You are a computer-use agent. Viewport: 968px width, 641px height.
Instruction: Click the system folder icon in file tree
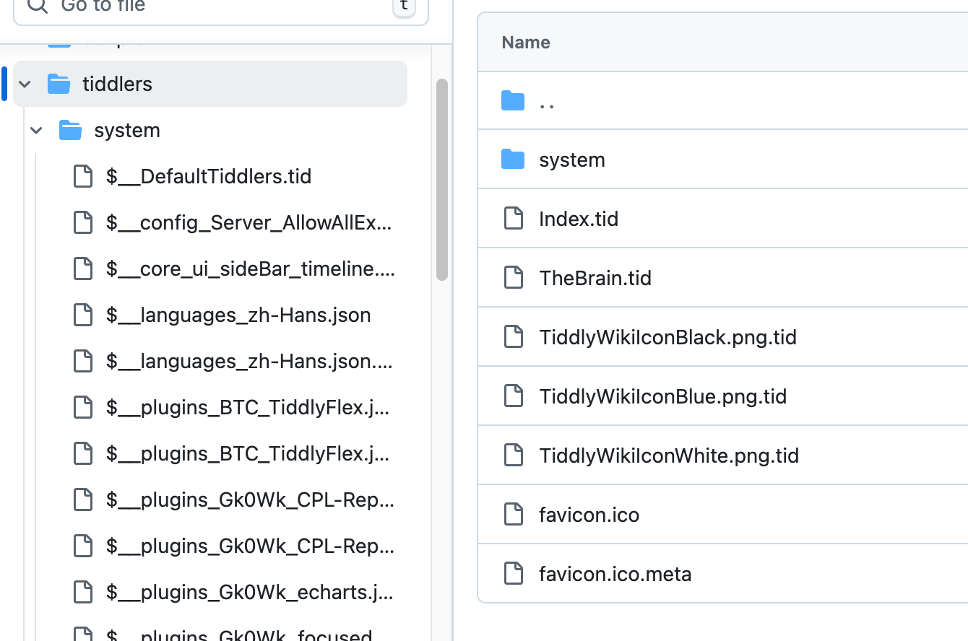tap(71, 131)
